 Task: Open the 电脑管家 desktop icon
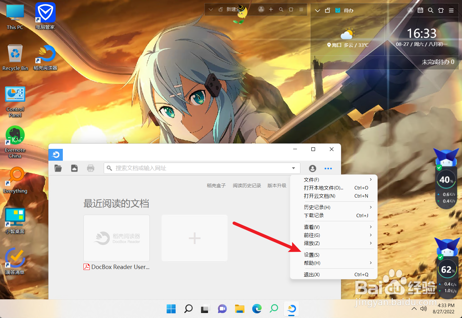coord(45,16)
